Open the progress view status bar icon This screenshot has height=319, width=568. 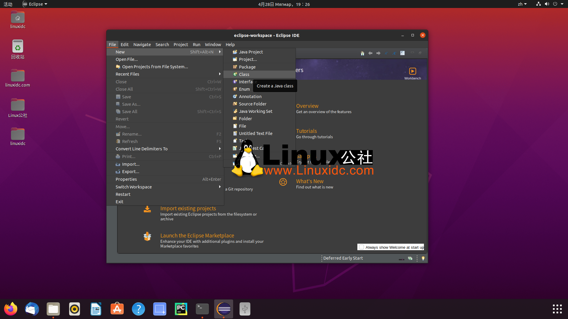[410, 258]
